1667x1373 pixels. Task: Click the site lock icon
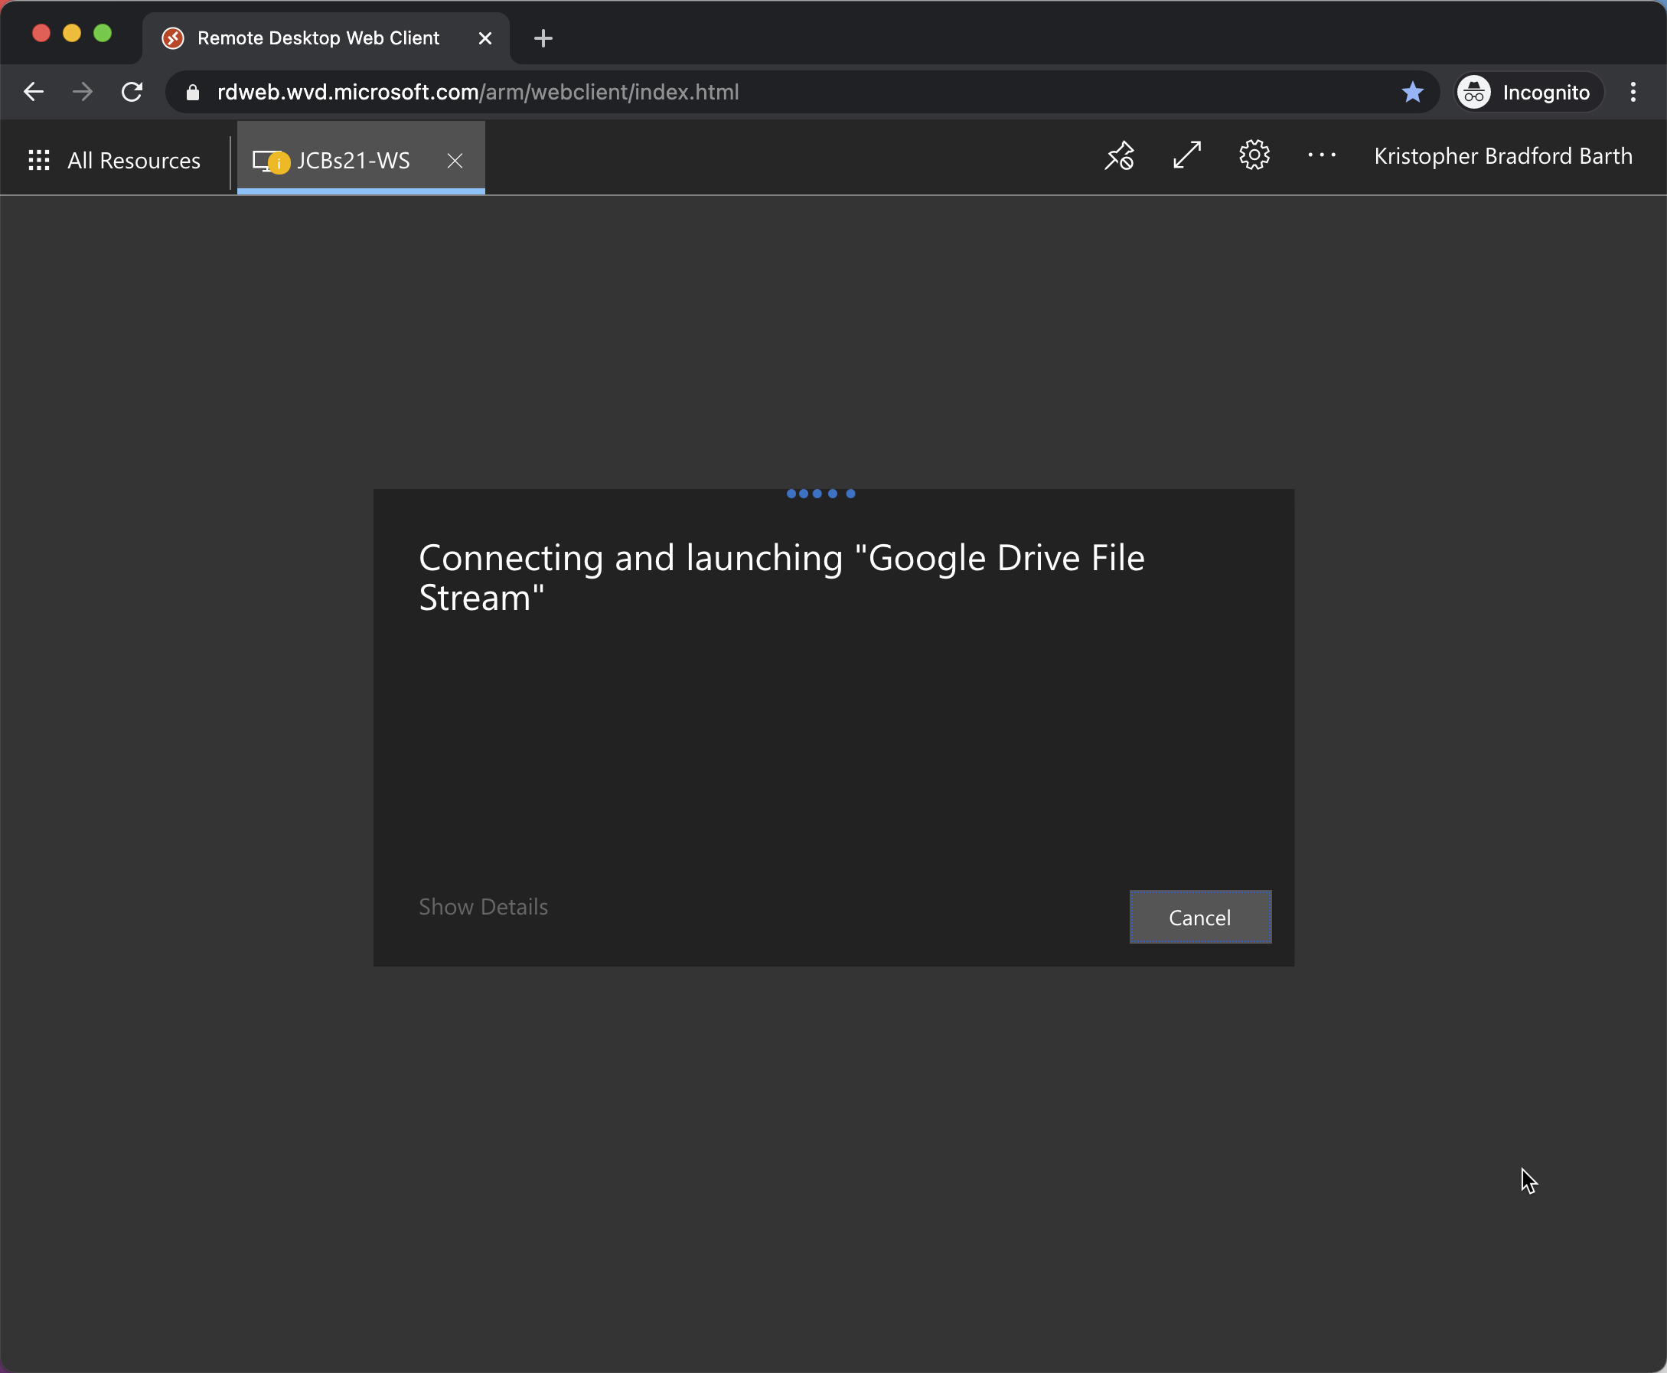(x=192, y=93)
